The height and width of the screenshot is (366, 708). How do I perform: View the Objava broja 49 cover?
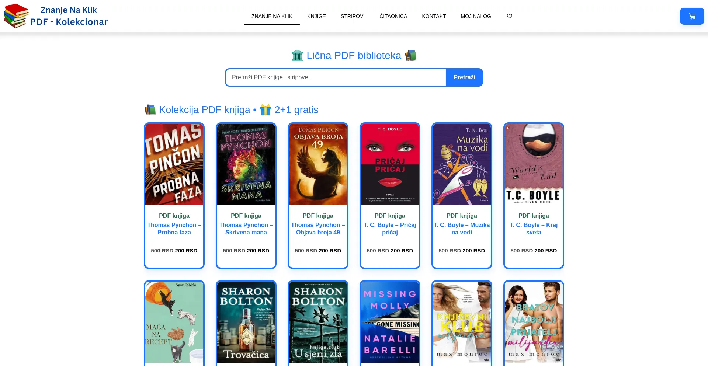click(x=318, y=164)
